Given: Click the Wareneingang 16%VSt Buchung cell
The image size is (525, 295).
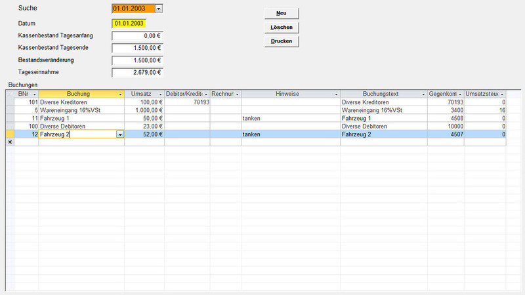Looking at the screenshot, I should click(81, 110).
